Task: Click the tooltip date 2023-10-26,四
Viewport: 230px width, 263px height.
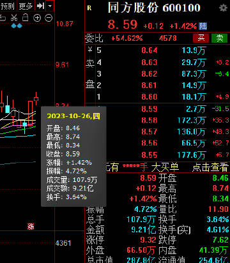Action: (x=73, y=116)
